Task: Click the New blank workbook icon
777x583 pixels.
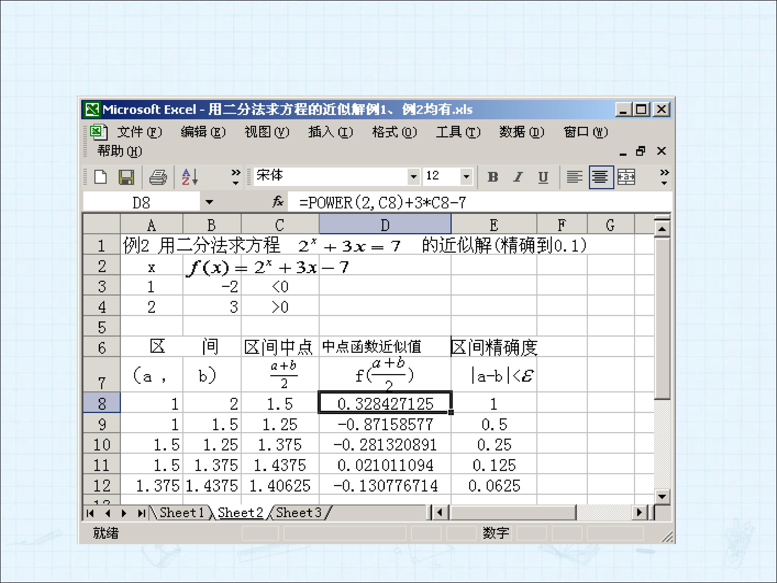Action: click(x=101, y=177)
